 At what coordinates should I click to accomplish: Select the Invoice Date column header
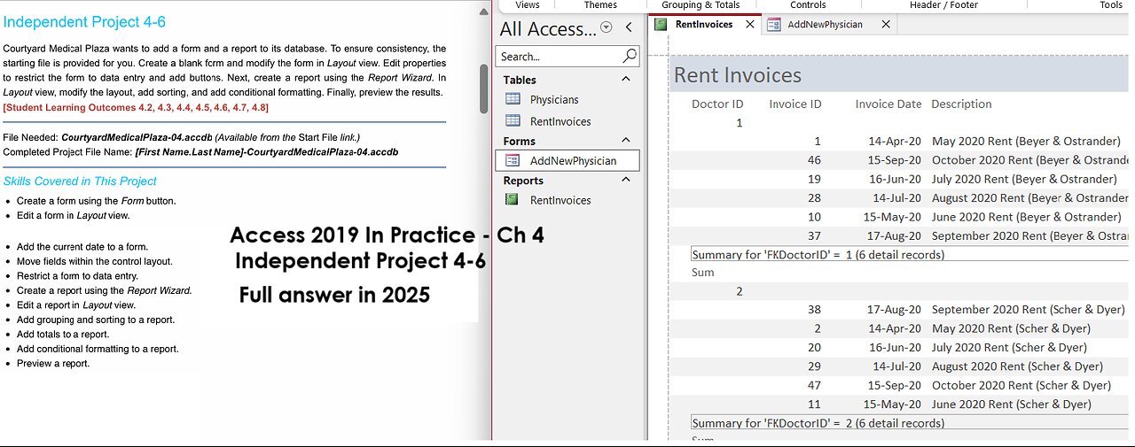(888, 104)
